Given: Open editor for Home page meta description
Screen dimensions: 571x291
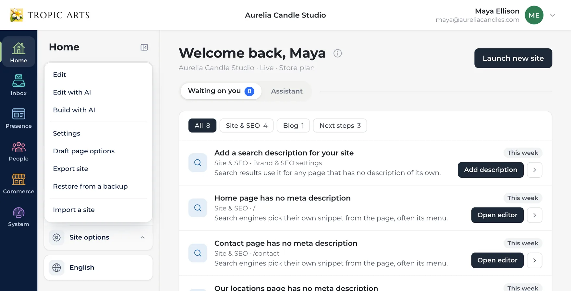Looking at the screenshot, I should point(497,215).
